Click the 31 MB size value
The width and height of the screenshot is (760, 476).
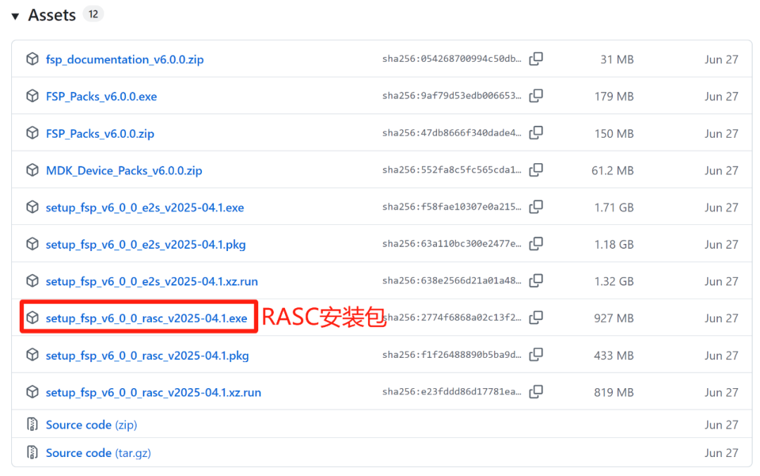[617, 60]
